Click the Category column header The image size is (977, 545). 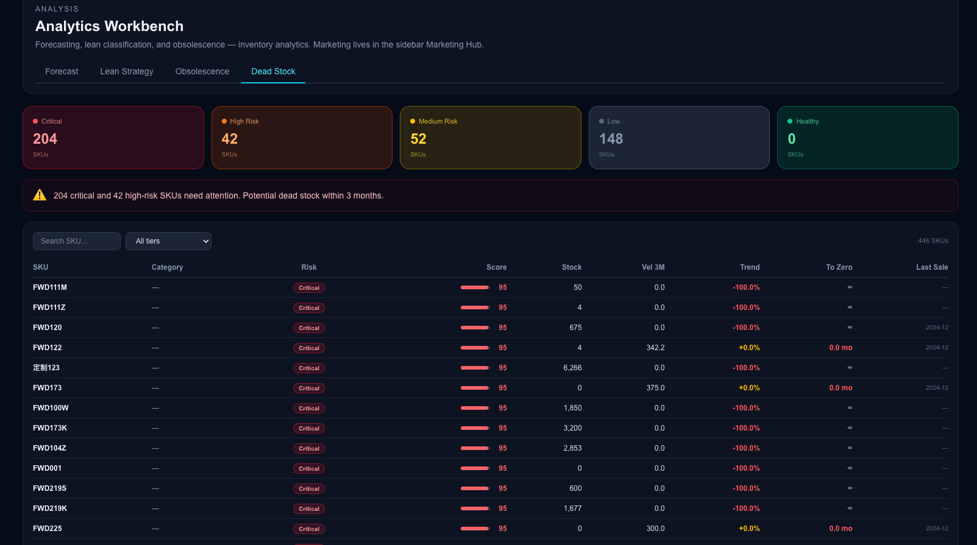pos(167,267)
